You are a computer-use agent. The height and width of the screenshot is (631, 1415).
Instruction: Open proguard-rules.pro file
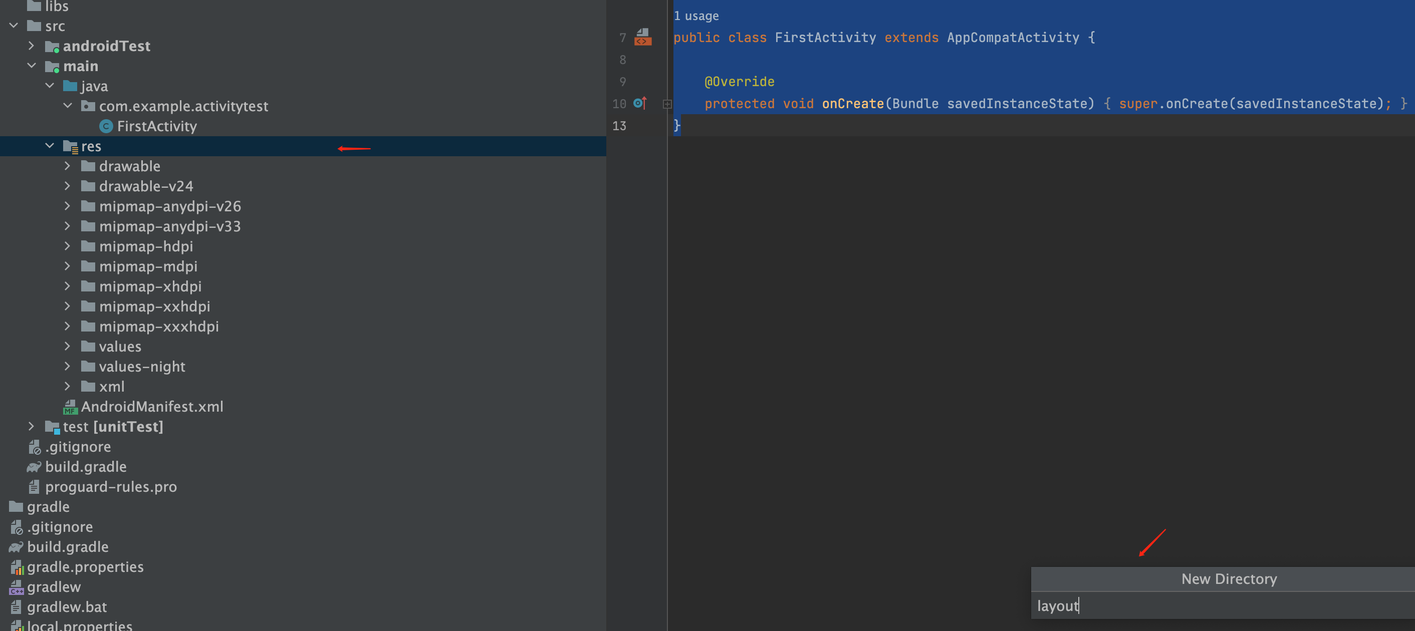point(110,487)
